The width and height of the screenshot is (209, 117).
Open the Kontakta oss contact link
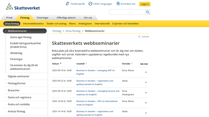click(x=126, y=4)
